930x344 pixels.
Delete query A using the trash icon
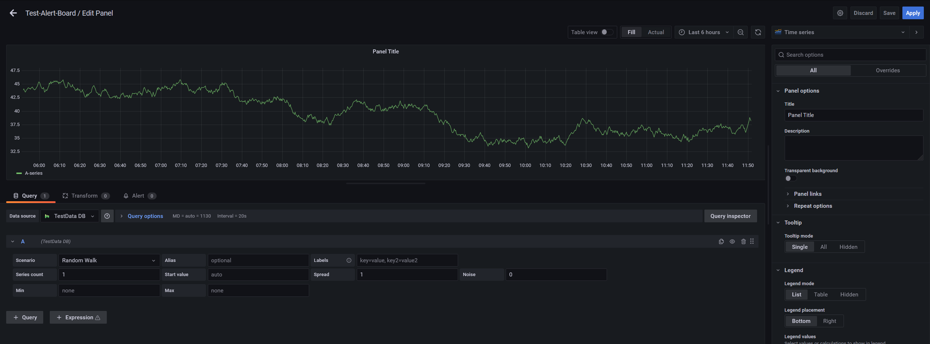(x=743, y=242)
